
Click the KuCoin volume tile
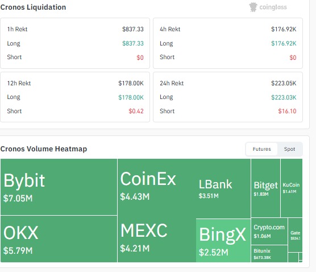[292, 188]
